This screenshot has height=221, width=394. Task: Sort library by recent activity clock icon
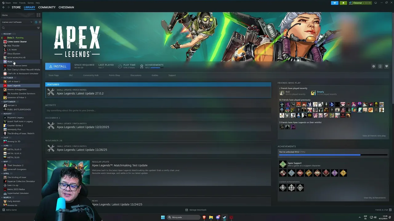pyautogui.click(x=36, y=22)
